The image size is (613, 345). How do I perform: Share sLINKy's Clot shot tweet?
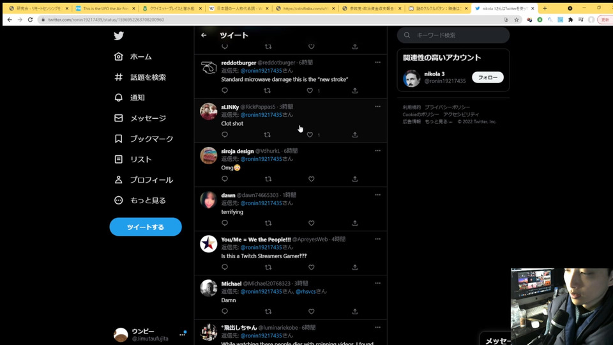pyautogui.click(x=354, y=135)
